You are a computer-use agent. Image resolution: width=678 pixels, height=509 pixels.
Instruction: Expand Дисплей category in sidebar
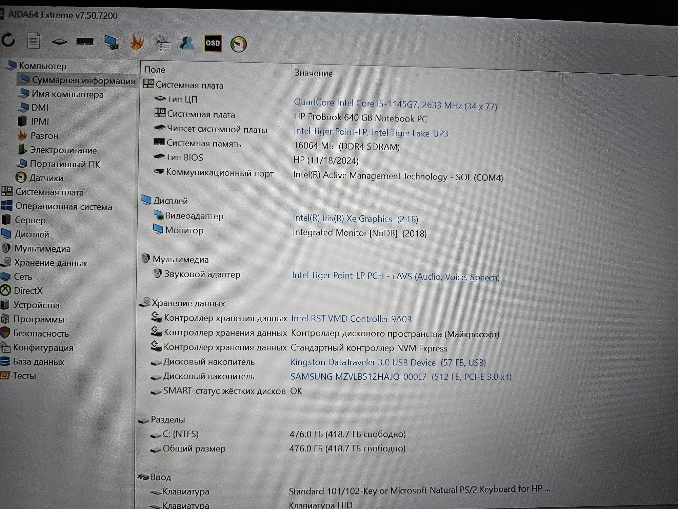[32, 234]
